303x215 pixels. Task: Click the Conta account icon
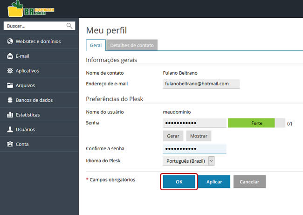[10, 144]
